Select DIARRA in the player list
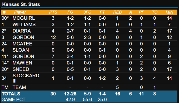Image resolution: width=179 pixels, height=103 pixels. pyautogui.click(x=22, y=31)
